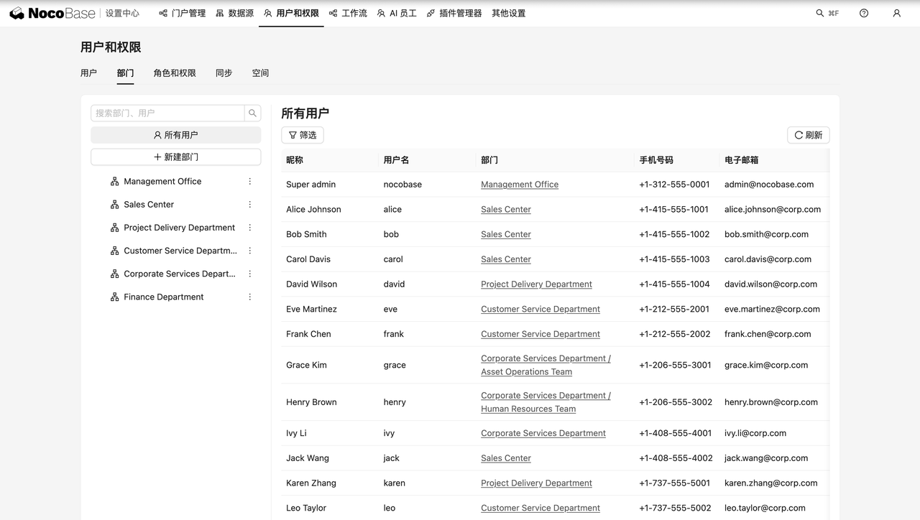Click the Project Delivery Department tree icon

point(114,228)
